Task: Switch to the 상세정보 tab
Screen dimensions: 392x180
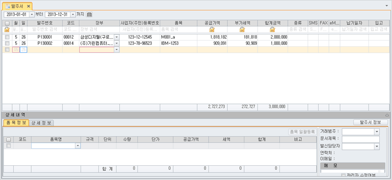Action: tap(41, 123)
